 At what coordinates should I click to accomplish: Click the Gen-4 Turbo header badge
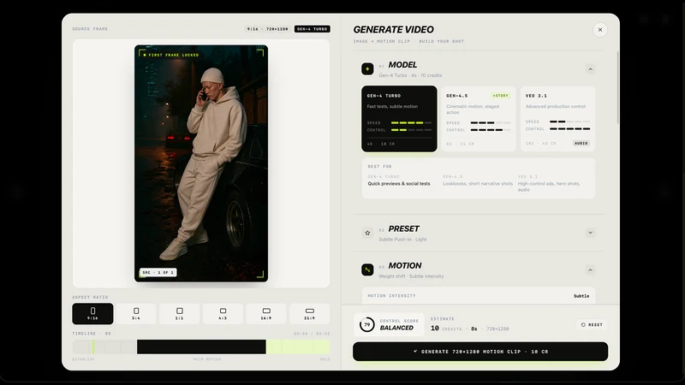tap(312, 29)
